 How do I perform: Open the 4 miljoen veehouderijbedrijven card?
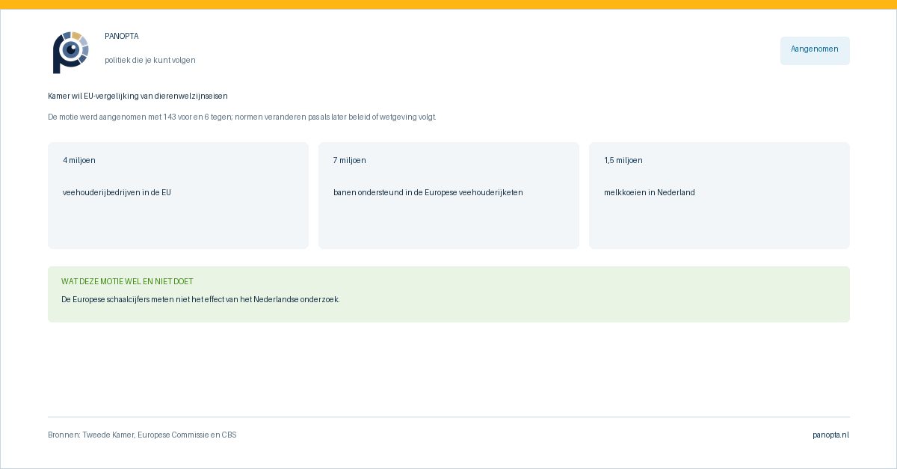[178, 195]
